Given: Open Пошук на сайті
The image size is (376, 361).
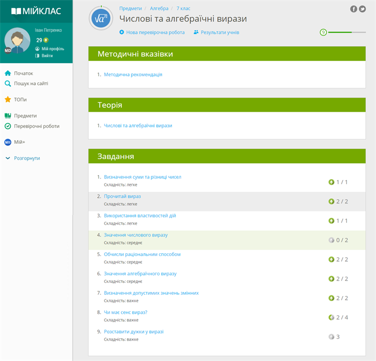Looking at the screenshot, I should pos(31,83).
